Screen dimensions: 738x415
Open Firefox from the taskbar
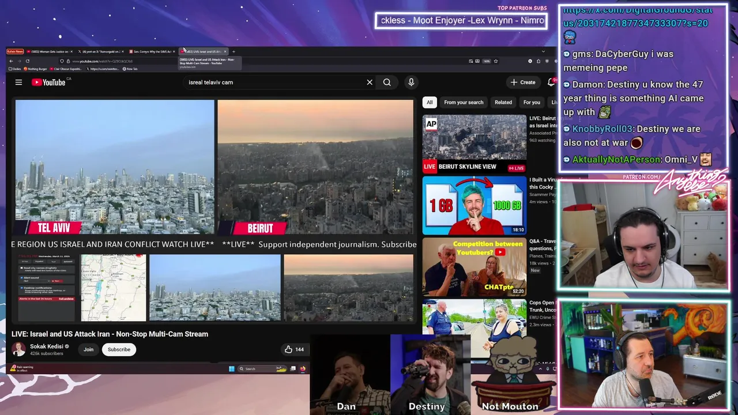click(x=303, y=369)
